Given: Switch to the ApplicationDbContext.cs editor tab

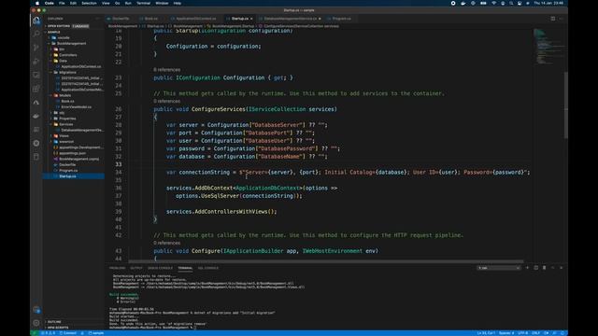Looking at the screenshot, I should click(195, 19).
